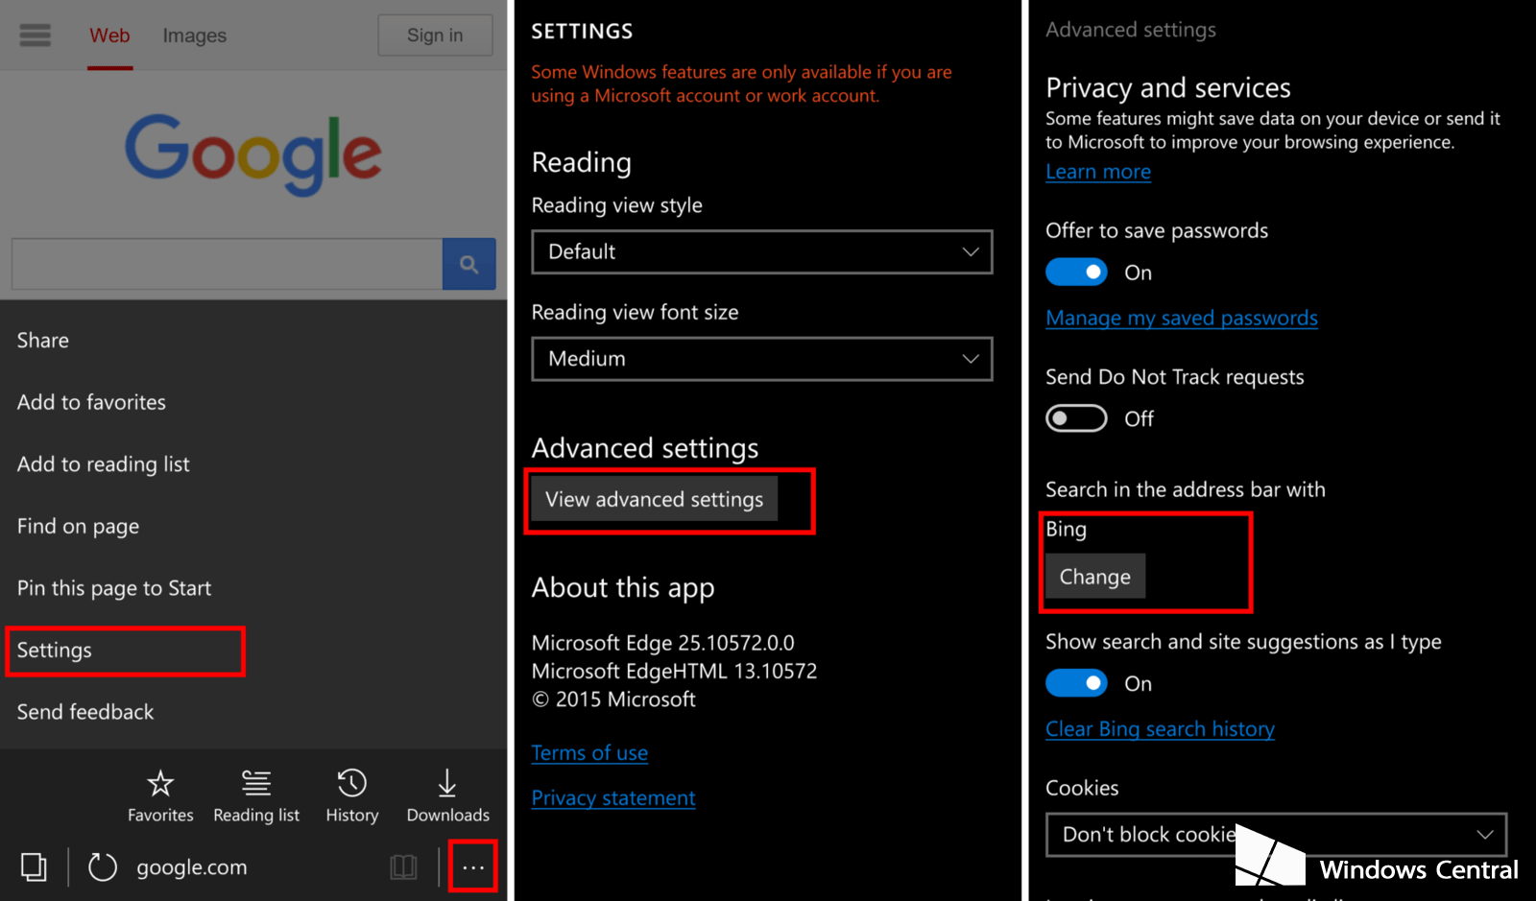The height and width of the screenshot is (901, 1536).
Task: Click the Google logo
Action: pos(253,154)
